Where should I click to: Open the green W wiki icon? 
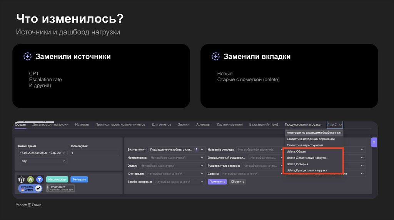click(30, 179)
